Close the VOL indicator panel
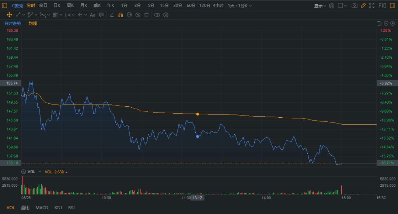This screenshot has width=398, height=214. tap(24, 172)
